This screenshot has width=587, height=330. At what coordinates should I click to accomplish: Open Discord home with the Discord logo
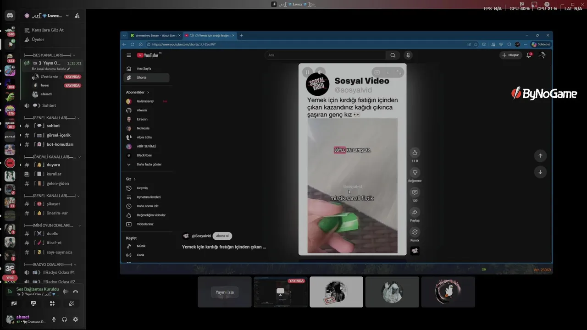(x=10, y=16)
